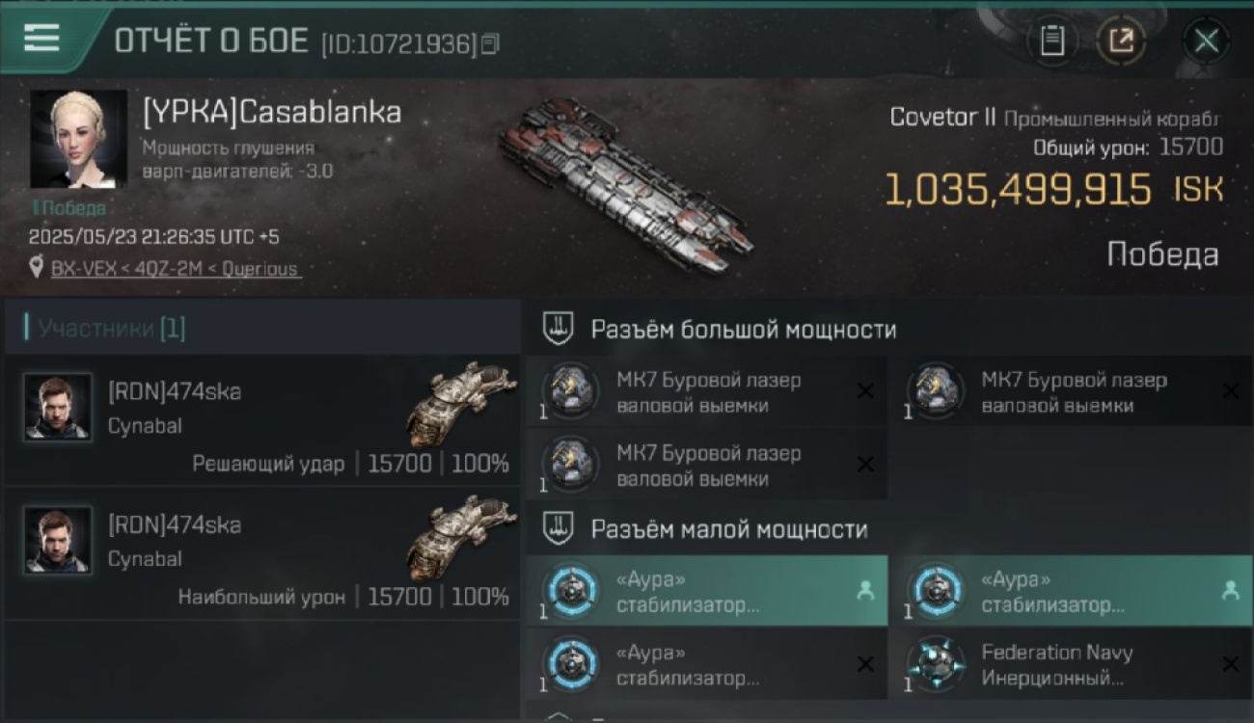This screenshot has height=723, width=1254.
Task: Open 474ska Наибольший урон entry
Action: tap(262, 553)
